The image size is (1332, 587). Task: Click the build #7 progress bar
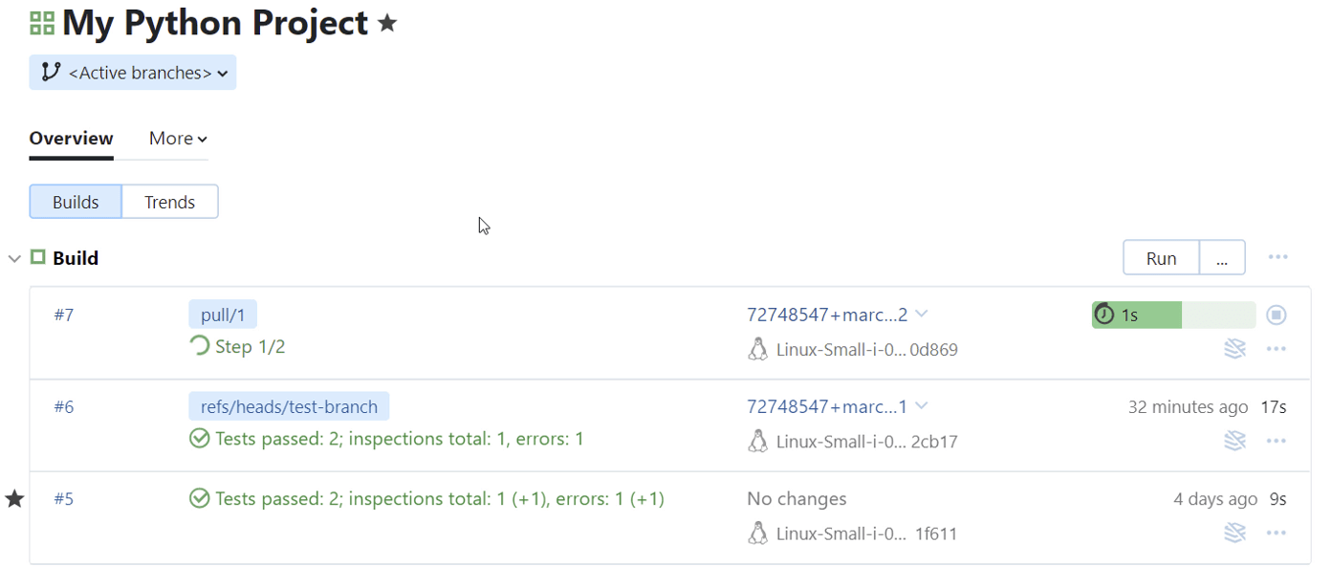click(1172, 315)
